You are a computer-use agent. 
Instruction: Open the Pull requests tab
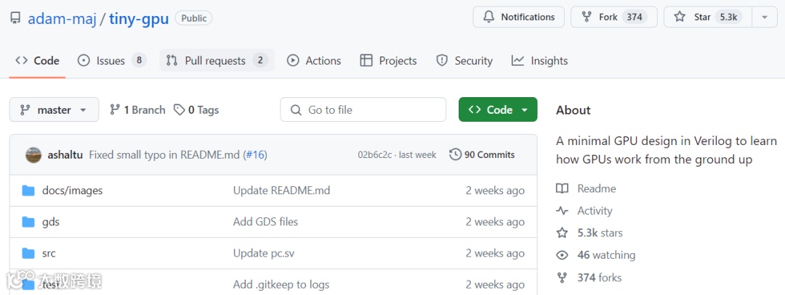pyautogui.click(x=217, y=61)
